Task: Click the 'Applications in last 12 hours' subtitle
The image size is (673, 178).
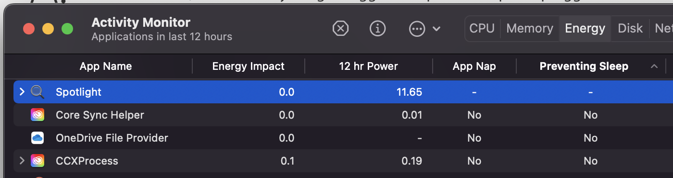Action: click(162, 37)
